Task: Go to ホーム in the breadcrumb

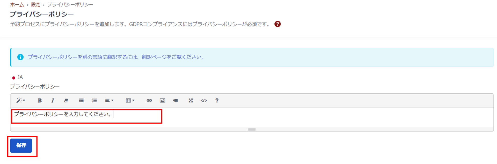Action: pos(17,5)
